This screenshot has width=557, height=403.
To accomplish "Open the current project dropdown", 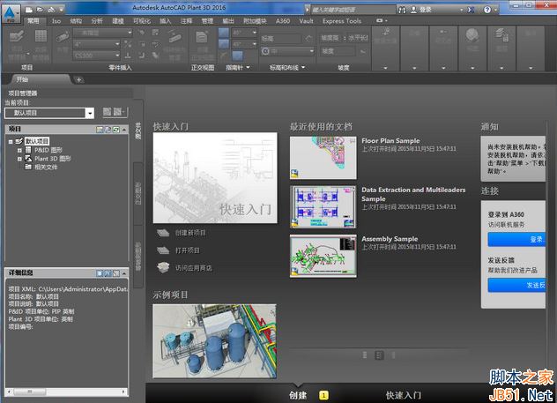I will coord(90,113).
